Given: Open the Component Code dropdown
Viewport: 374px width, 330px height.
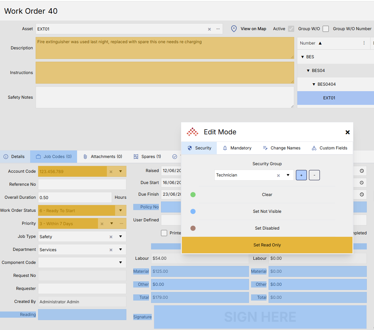Looking at the screenshot, I should (x=121, y=262).
